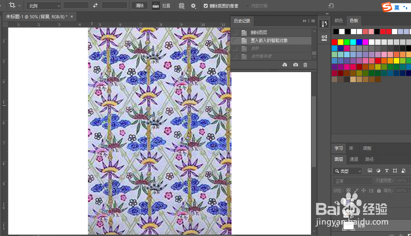The width and height of the screenshot is (411, 236).
Task: Lock all layer attributes padlock icon
Action: 379,191
